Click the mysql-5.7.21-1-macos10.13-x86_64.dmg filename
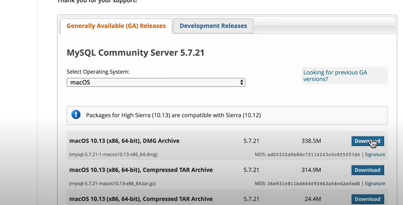The image size is (403, 205). tap(113, 155)
